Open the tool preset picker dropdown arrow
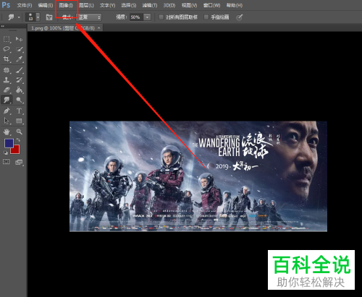Image resolution: width=362 pixels, height=297 pixels. pos(19,17)
